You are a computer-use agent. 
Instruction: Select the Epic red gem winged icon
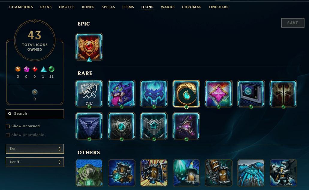pyautogui.click(x=89, y=47)
